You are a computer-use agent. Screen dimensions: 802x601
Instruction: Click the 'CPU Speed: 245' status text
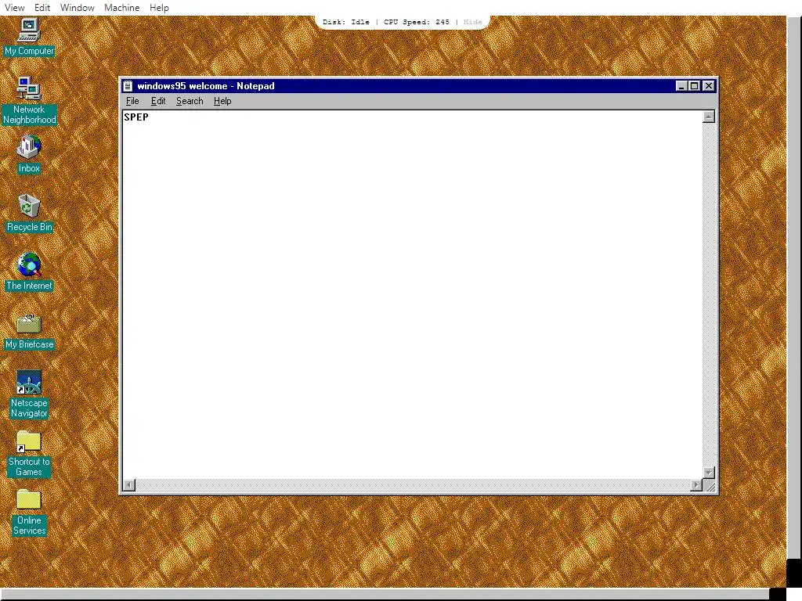417,22
